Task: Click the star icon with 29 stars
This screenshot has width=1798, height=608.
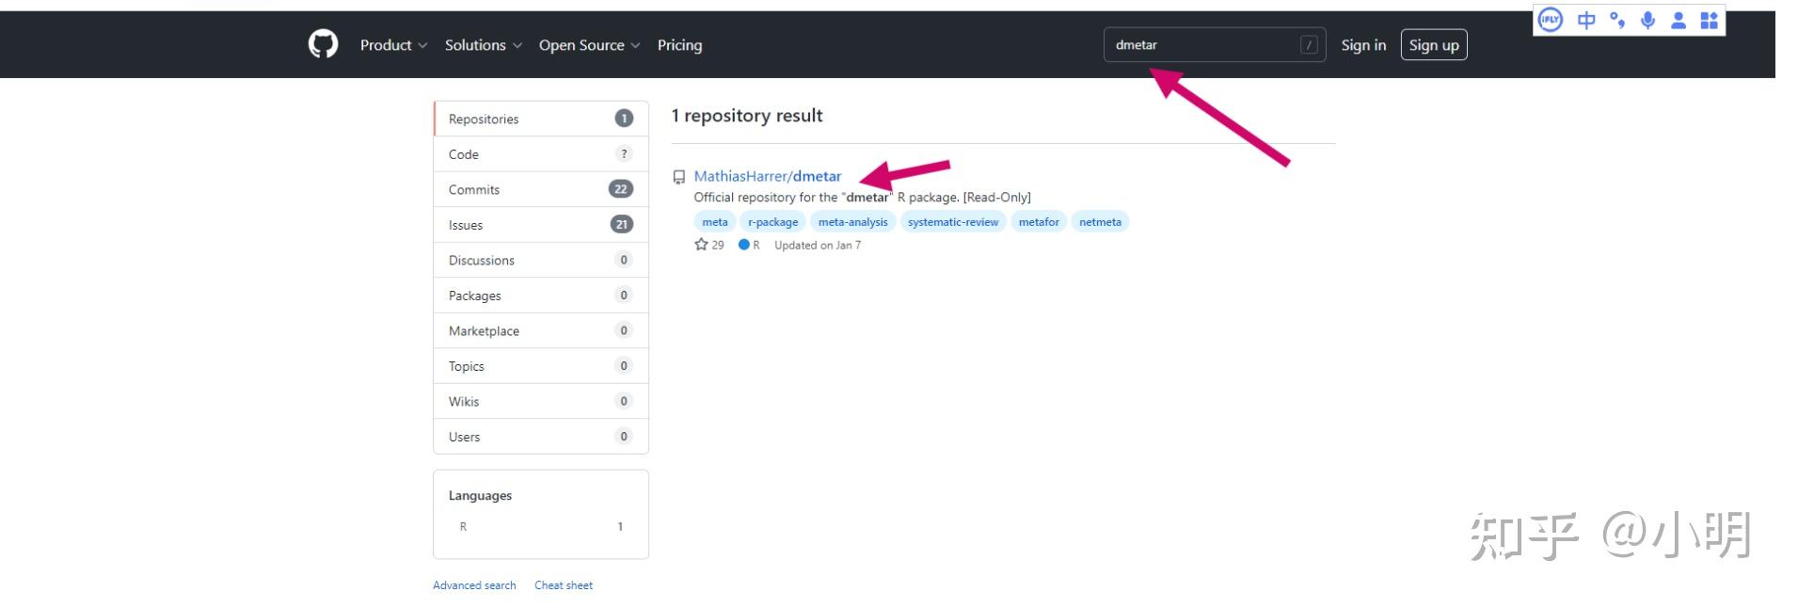Action: [x=701, y=245]
